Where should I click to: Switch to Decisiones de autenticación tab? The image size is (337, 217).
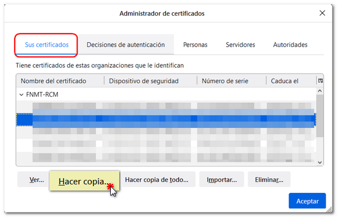(125, 44)
